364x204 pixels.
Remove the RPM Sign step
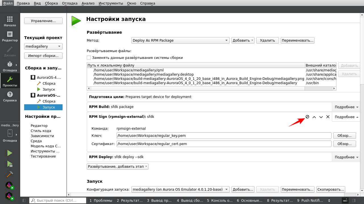point(328,117)
